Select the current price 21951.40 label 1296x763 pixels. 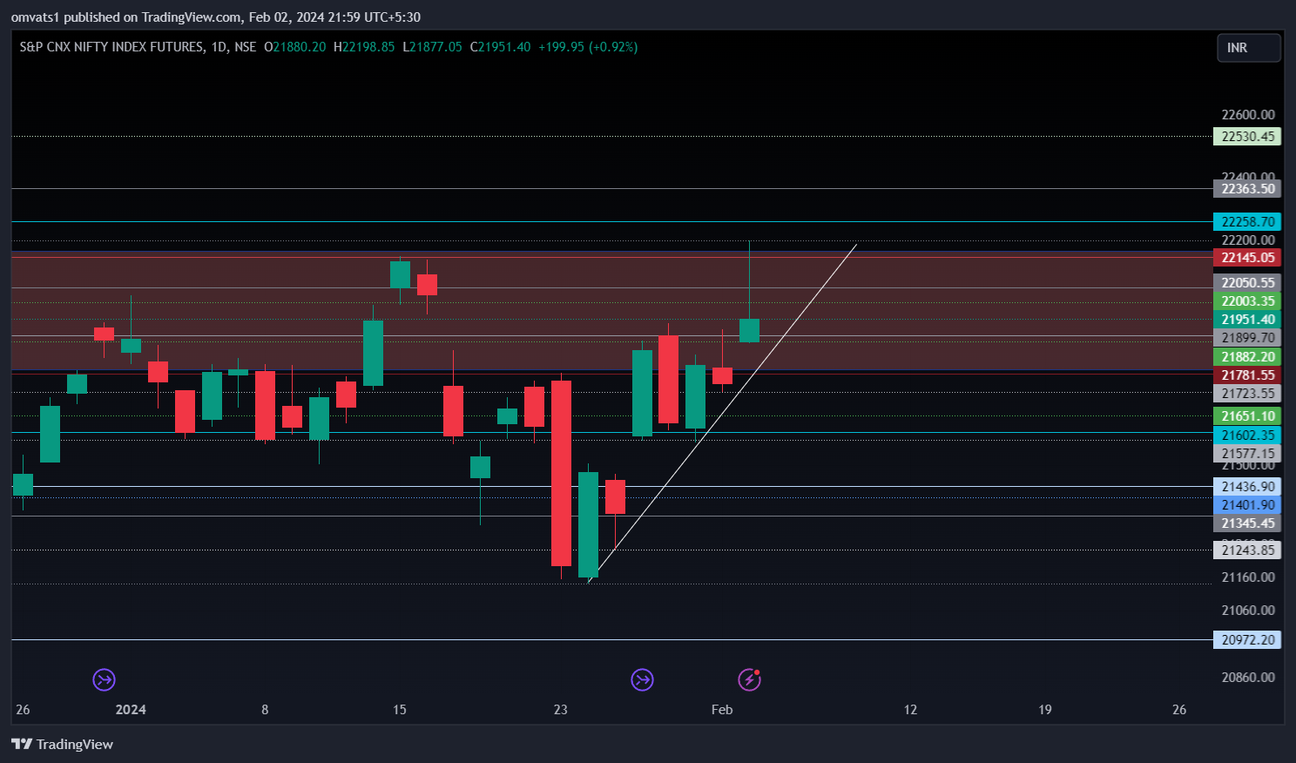coord(1247,320)
